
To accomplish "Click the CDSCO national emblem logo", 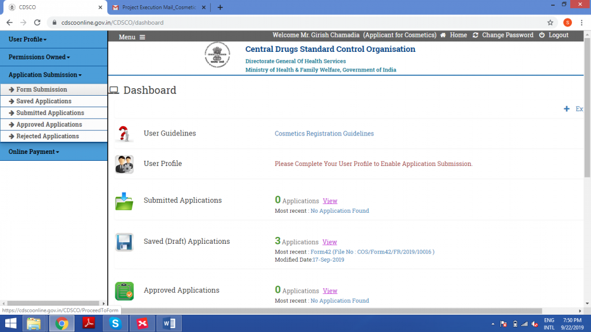I will [x=218, y=55].
